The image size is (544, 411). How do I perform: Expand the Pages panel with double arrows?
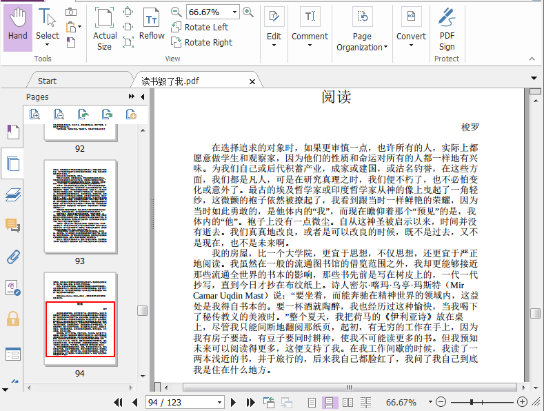click(x=132, y=97)
